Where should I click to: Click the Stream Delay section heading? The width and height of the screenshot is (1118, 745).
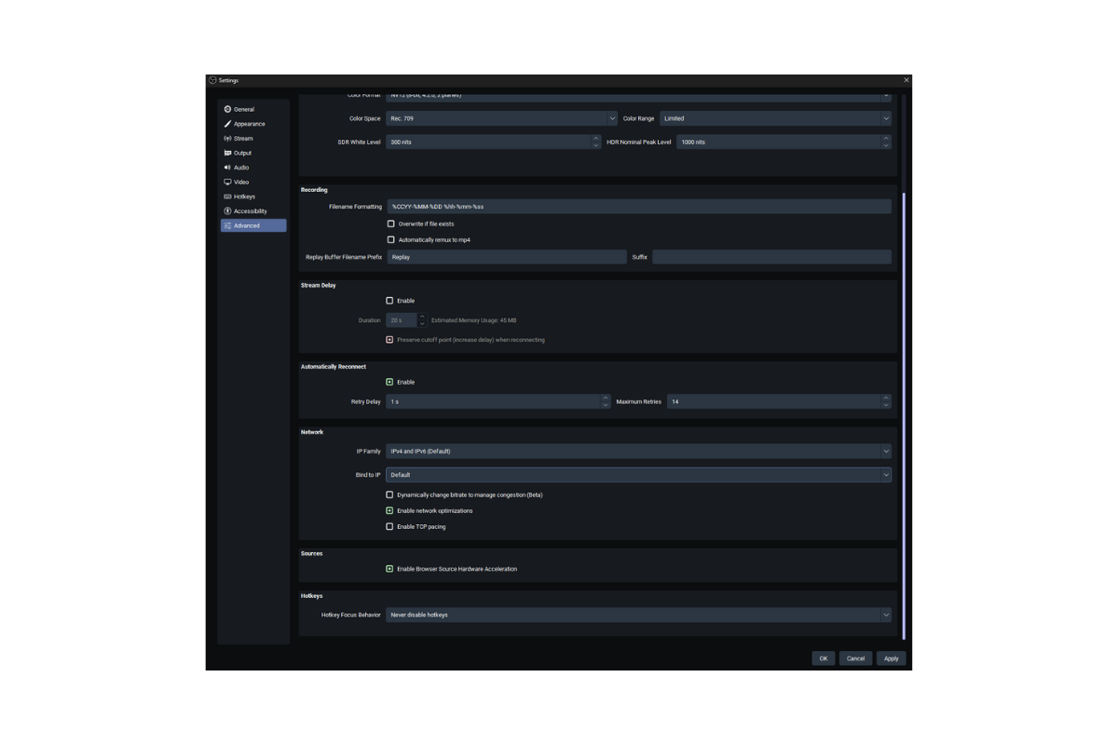318,285
